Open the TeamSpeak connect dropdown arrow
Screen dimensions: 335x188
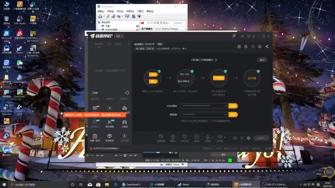104,16
